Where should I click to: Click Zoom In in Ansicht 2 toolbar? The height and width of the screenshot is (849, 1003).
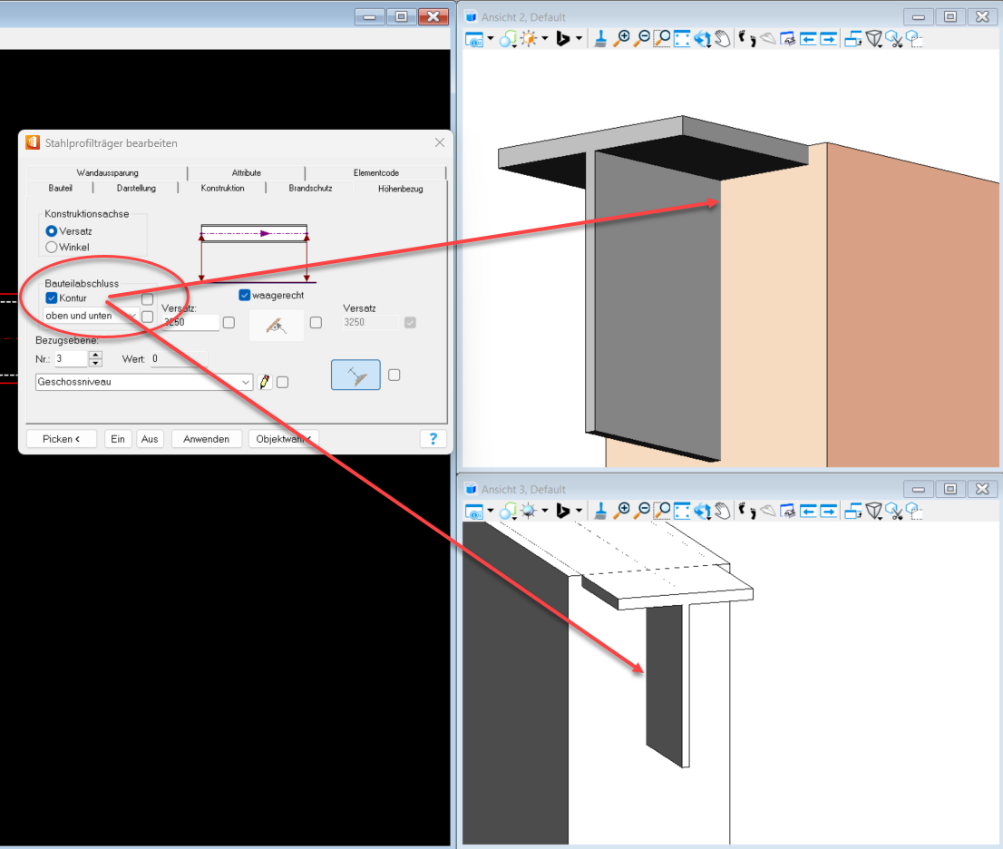tap(621, 39)
